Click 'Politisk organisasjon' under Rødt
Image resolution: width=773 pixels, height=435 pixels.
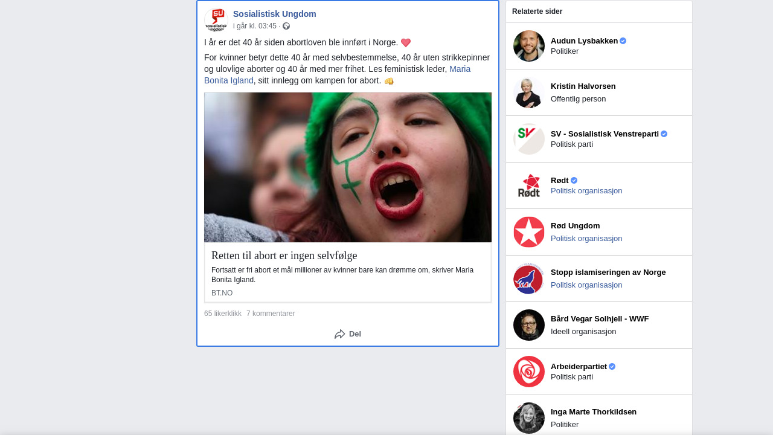(x=586, y=191)
